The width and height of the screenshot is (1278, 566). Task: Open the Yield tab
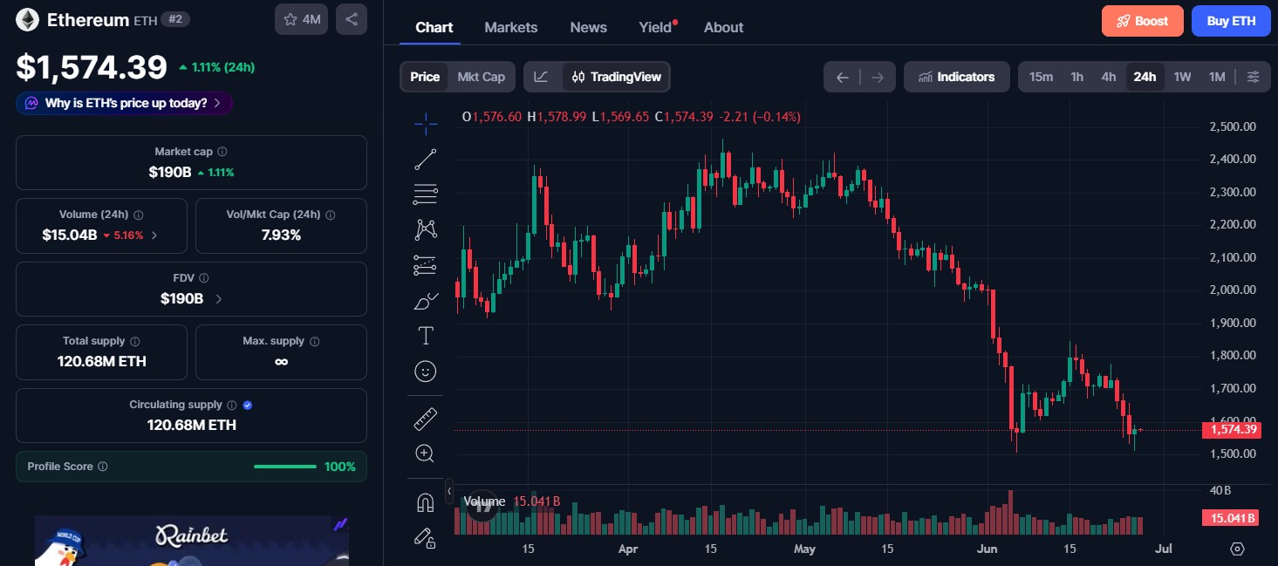(657, 27)
